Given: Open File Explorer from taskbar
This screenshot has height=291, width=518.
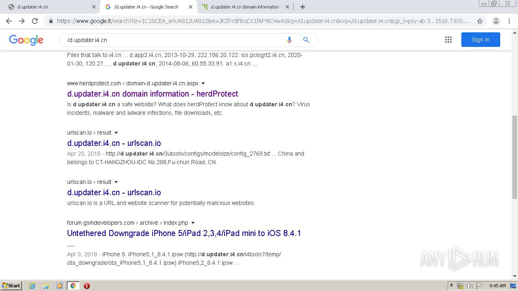Looking at the screenshot, I should point(46,286).
